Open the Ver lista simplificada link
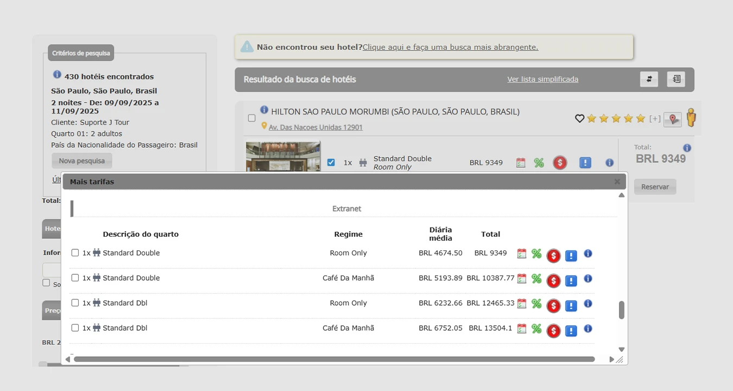This screenshot has width=733, height=391. pos(542,79)
